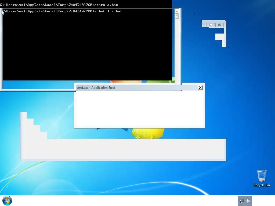
Task: Click the 'a.bat | a.bat' command text
Action: pos(108,11)
